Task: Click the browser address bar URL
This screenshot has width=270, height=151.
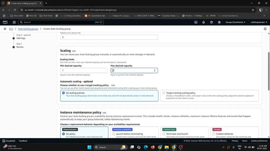Action: pyautogui.click(x=71, y=10)
